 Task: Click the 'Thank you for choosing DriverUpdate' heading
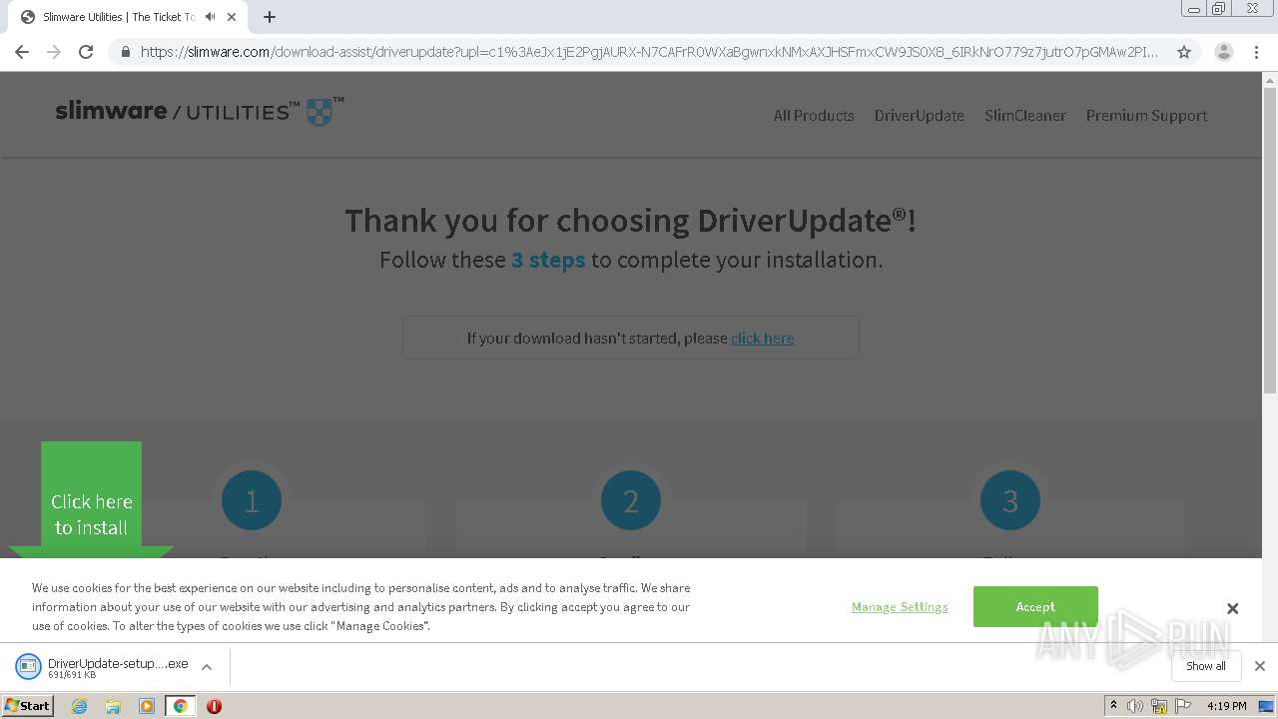pyautogui.click(x=630, y=221)
